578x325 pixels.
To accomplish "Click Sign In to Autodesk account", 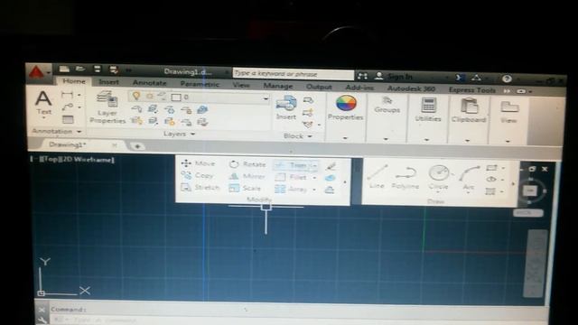I will pyautogui.click(x=400, y=77).
